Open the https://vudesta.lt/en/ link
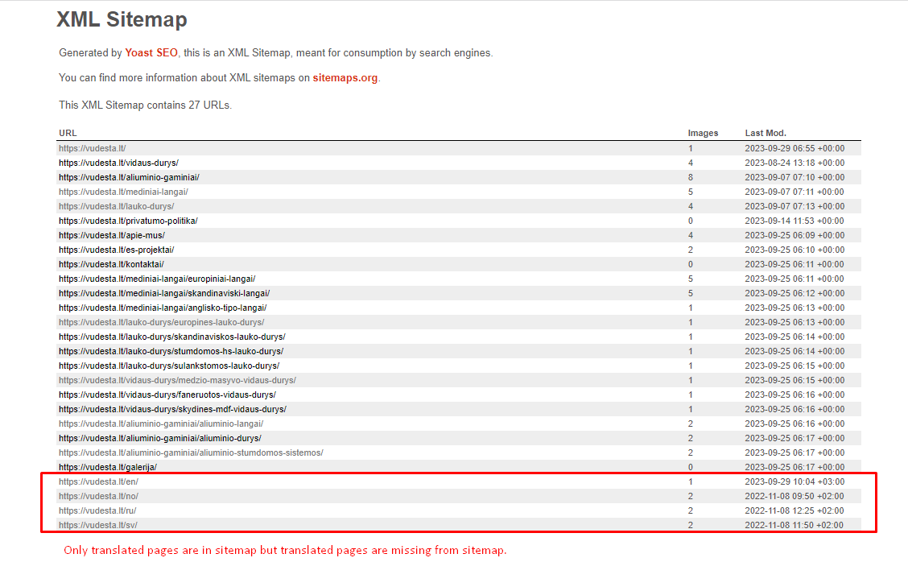Image resolution: width=908 pixels, height=562 pixels. 98,481
